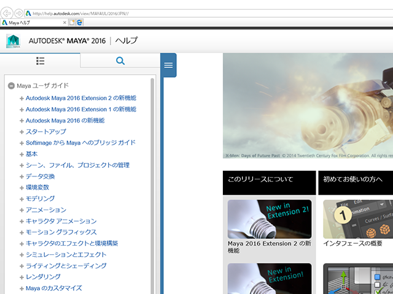Viewport: 393px width, 294px height.
Task: Open Autodesk Maya 2016 の新機能 link
Action: 65,121
